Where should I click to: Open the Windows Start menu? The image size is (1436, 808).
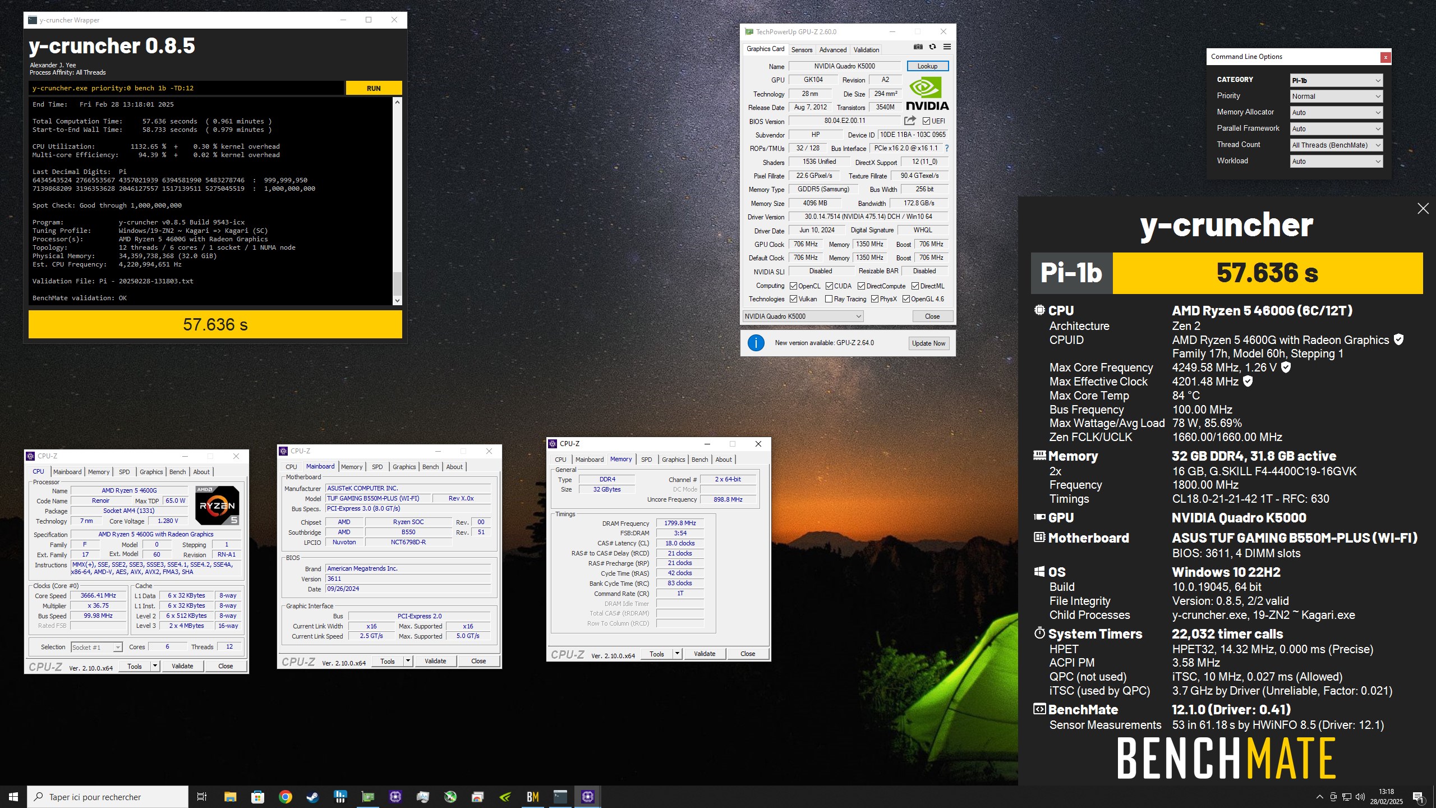[x=13, y=797]
